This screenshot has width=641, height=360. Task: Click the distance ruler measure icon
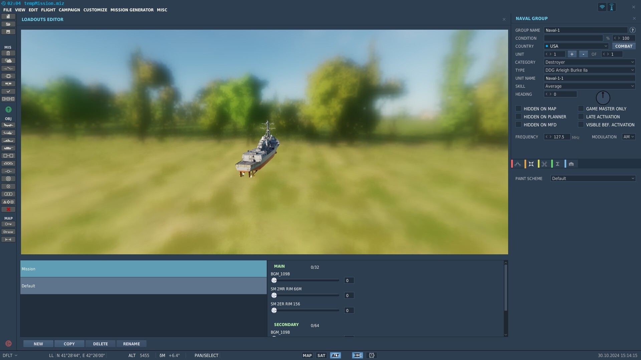point(8,239)
